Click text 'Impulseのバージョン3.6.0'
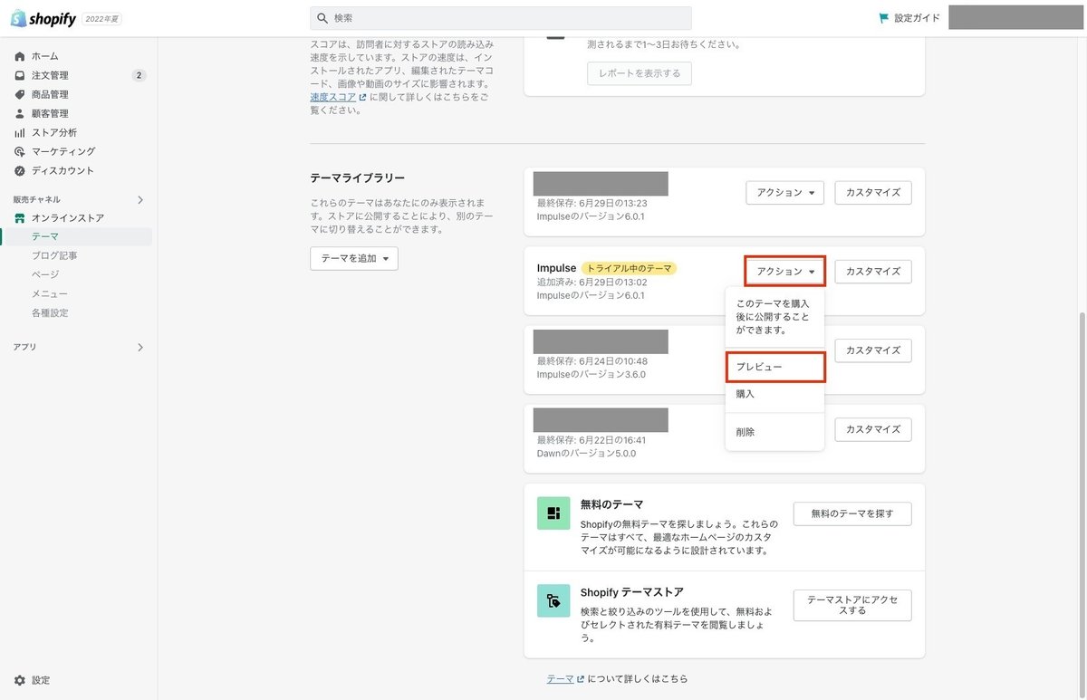Viewport: 1087px width, 700px height. point(592,374)
